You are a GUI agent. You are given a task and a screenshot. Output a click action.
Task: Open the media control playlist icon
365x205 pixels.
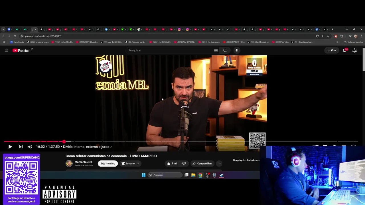pyautogui.click(x=350, y=36)
